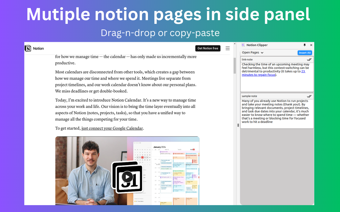Expand the Open Pages dropdown
Screen dimensions: 340x212
click(x=253, y=52)
